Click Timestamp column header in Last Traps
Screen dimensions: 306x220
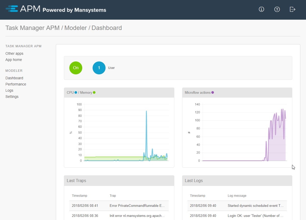[79, 196]
